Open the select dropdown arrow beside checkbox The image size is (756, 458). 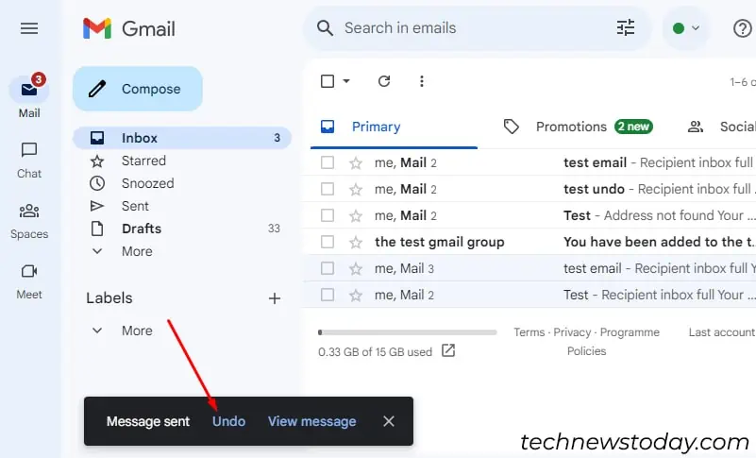pyautogui.click(x=346, y=81)
